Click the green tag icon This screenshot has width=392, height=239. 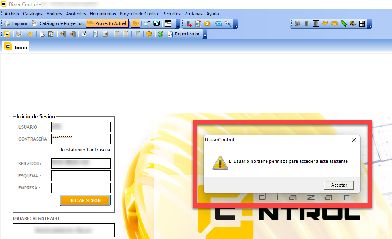pos(343,23)
